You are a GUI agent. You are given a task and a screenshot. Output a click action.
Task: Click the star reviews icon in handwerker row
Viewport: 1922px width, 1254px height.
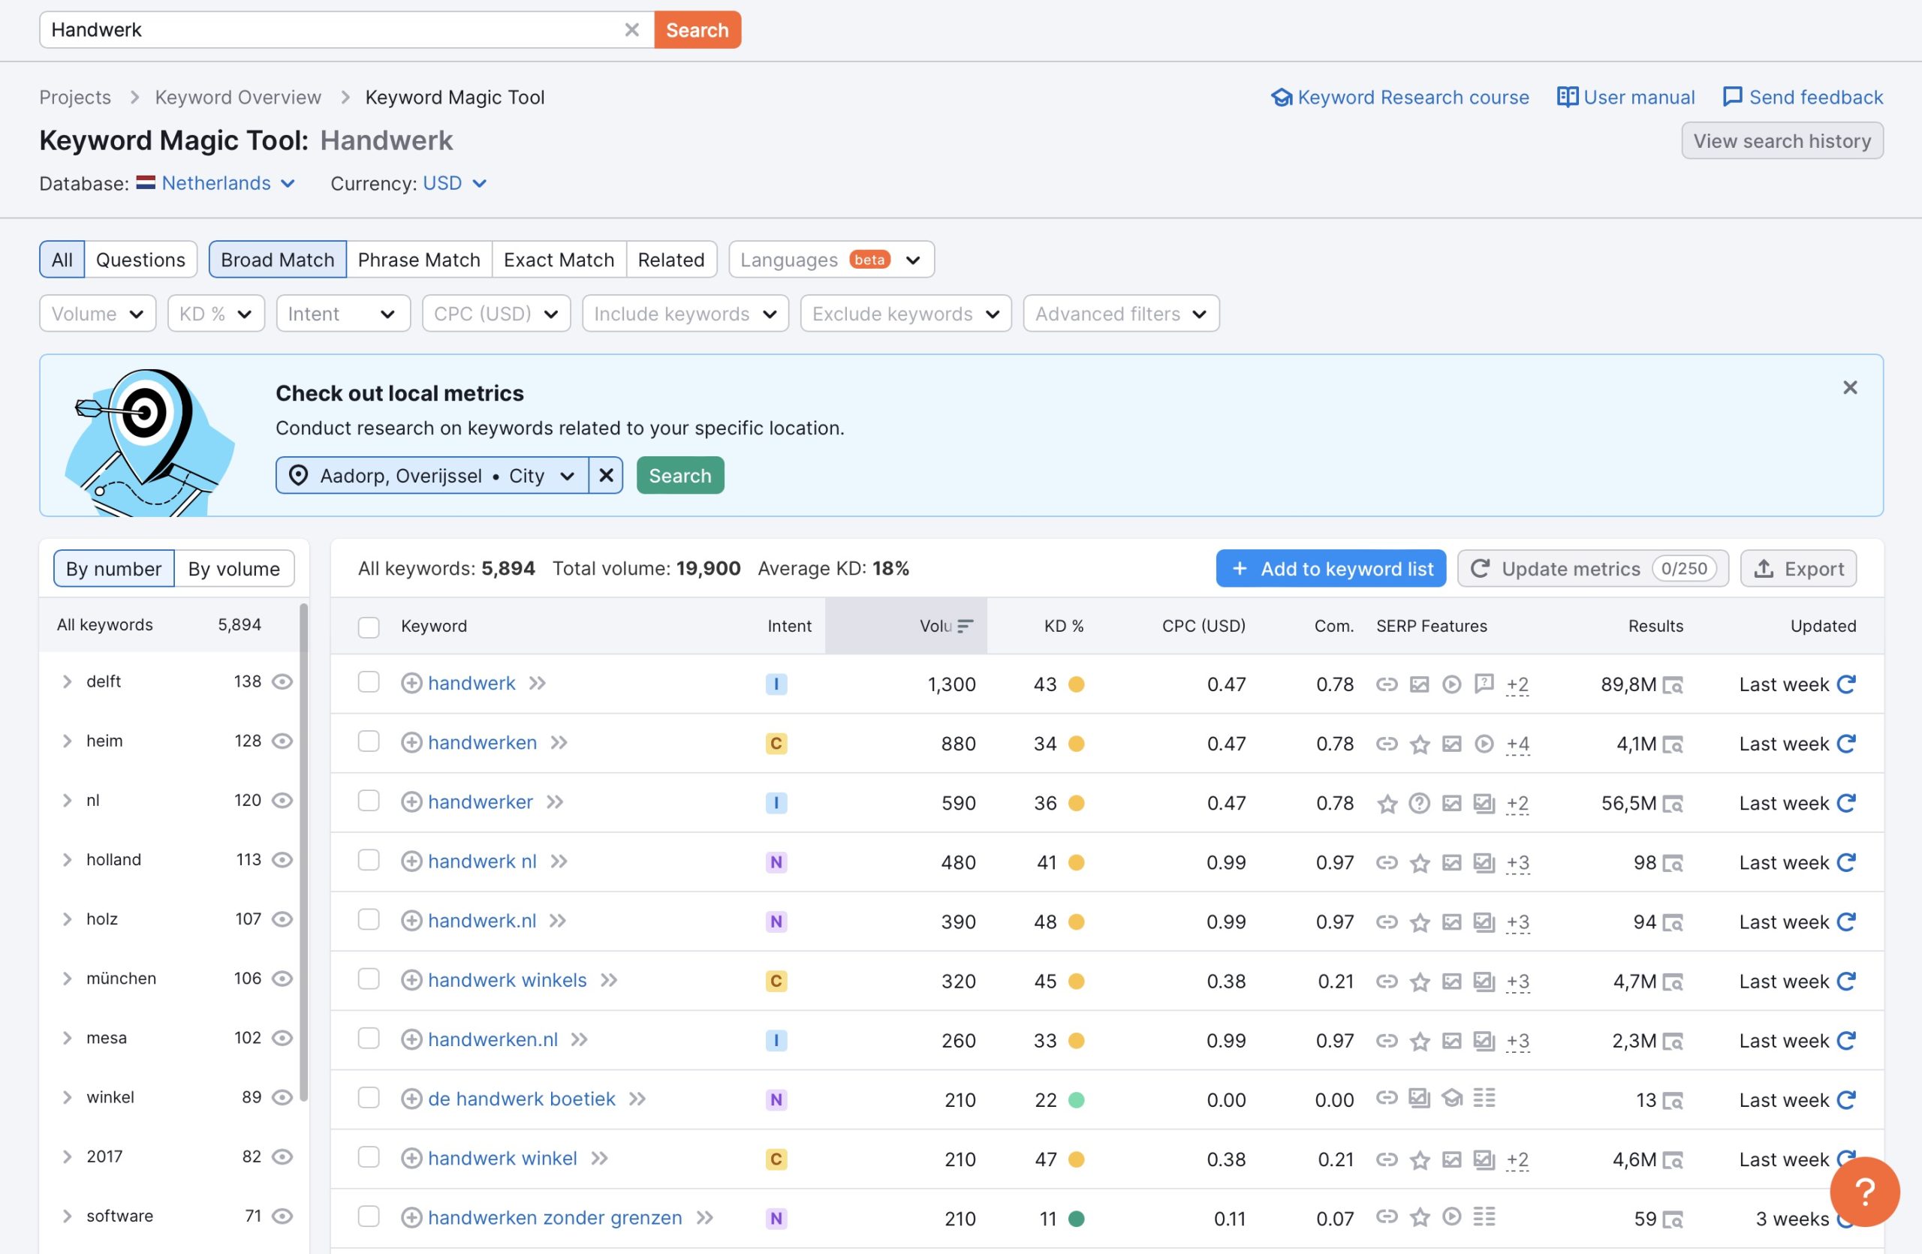click(x=1387, y=804)
